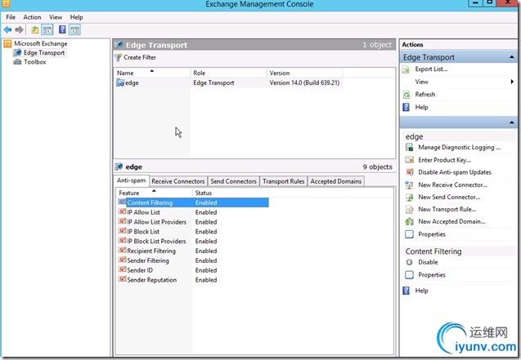Click the Content Filtering Disable icon
The height and width of the screenshot is (360, 521).
(409, 262)
